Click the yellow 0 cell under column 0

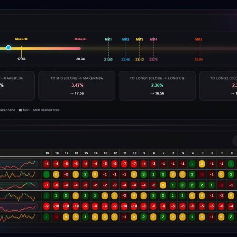tap(231, 196)
